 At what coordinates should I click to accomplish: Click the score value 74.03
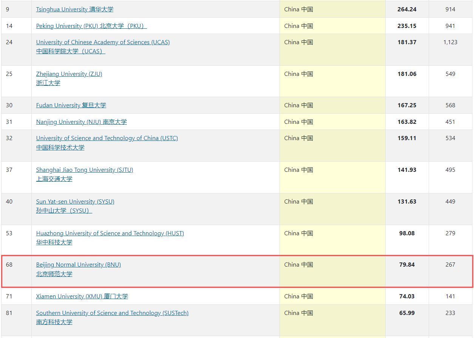pyautogui.click(x=407, y=296)
